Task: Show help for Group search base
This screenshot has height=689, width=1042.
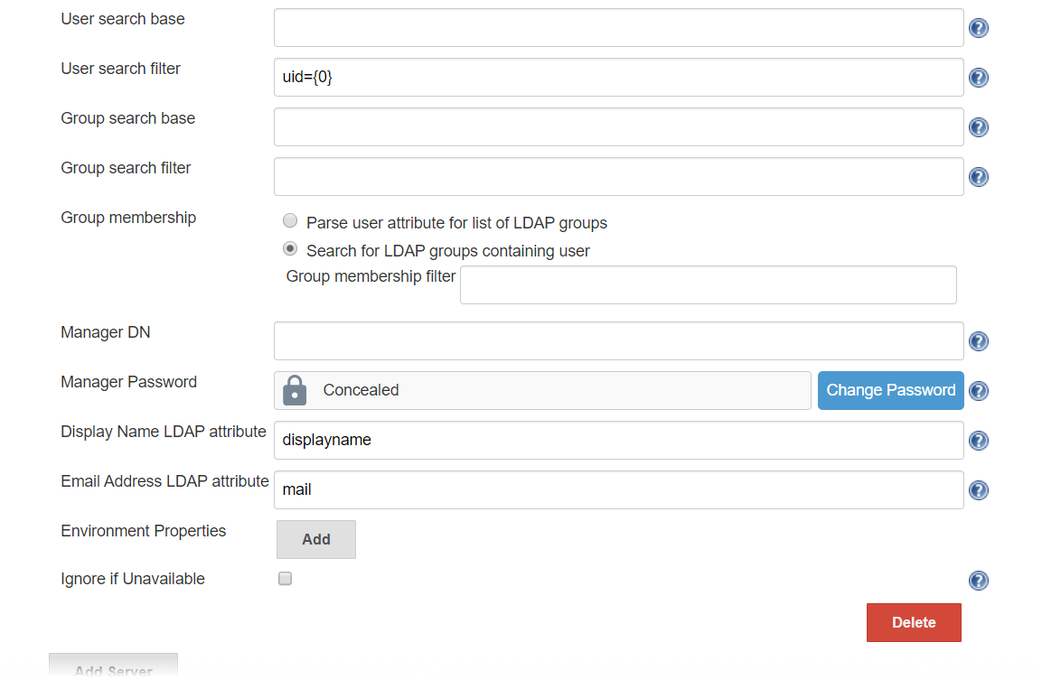Action: 978,127
